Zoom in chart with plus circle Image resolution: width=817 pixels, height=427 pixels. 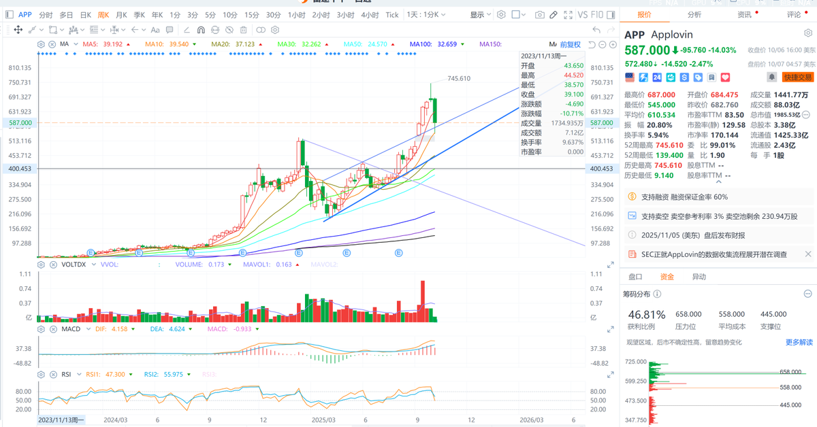tap(613, 44)
